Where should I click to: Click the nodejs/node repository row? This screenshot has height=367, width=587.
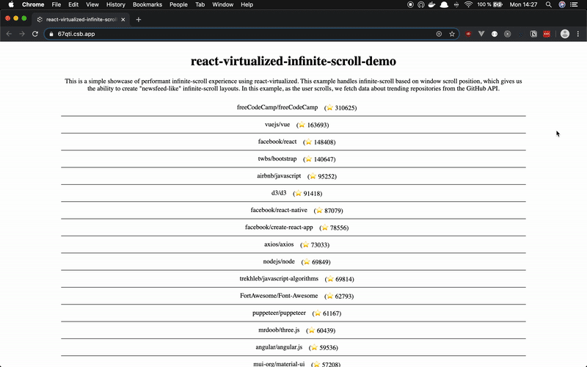(x=293, y=262)
